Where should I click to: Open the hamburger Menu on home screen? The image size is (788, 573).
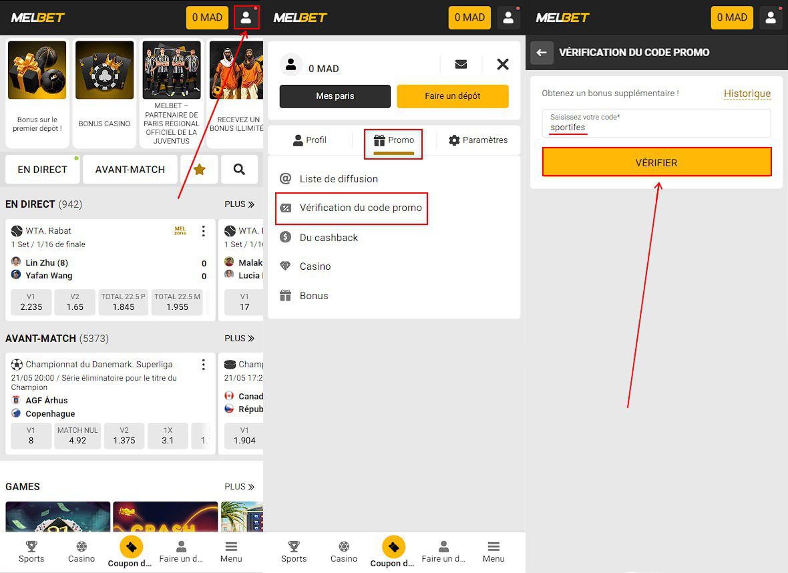[231, 552]
